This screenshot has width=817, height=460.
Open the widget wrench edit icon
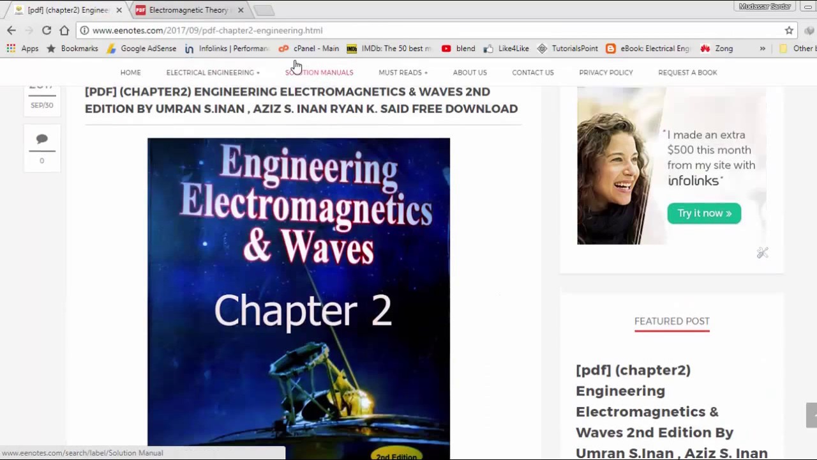(762, 253)
